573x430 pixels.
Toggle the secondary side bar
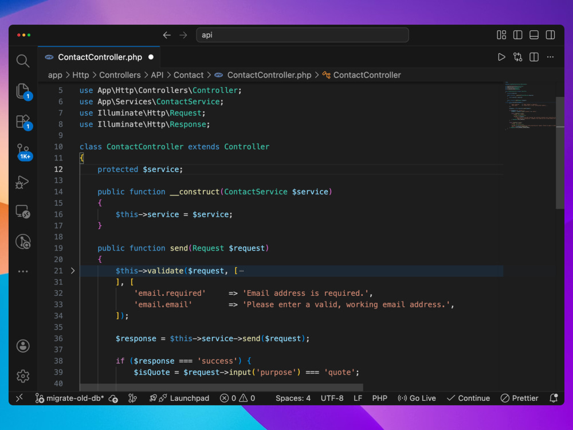pos(550,35)
